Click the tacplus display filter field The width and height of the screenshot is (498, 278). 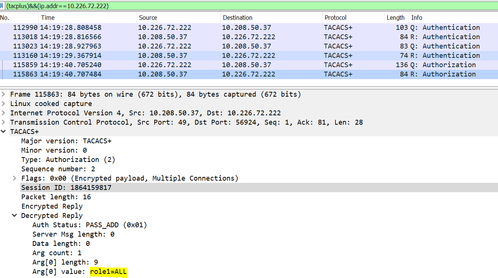point(251,6)
